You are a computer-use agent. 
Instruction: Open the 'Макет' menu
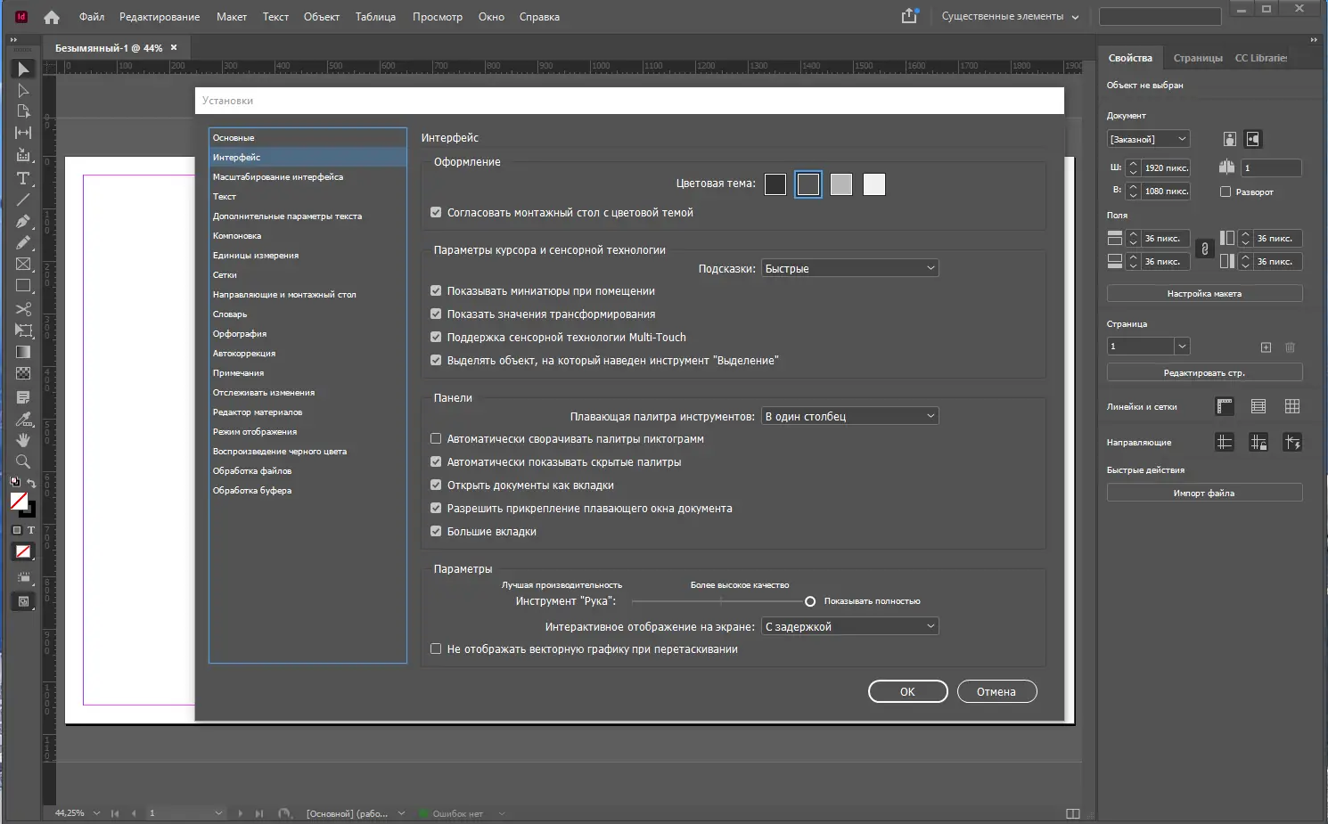click(231, 17)
